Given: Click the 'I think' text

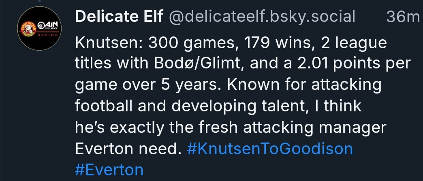Looking at the screenshot, I should 343,106.
